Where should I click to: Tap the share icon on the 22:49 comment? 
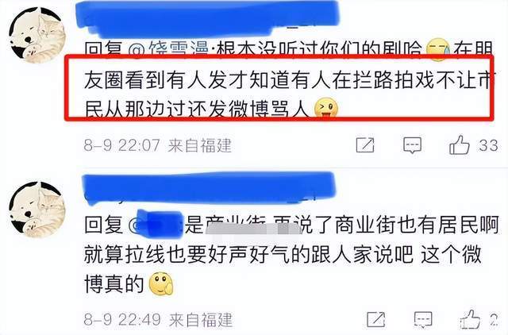click(x=375, y=319)
